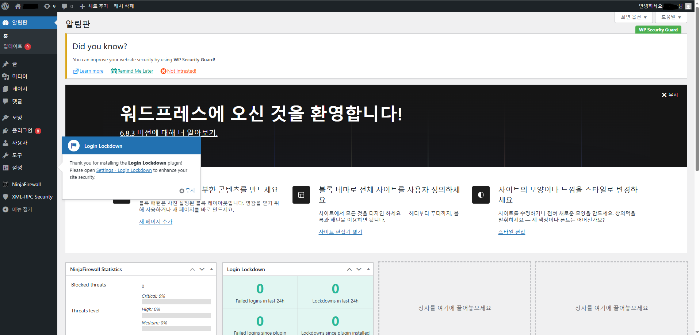
Task: Open 페이지 pages icon
Action: pyautogui.click(x=5, y=89)
